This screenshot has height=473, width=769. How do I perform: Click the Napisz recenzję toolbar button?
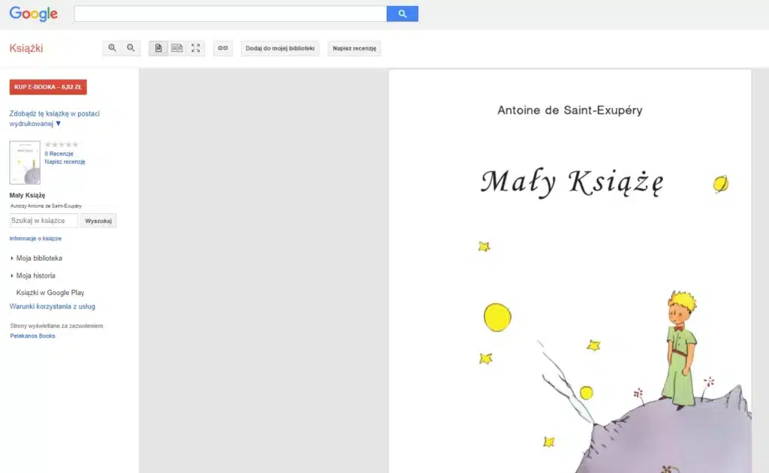point(354,48)
